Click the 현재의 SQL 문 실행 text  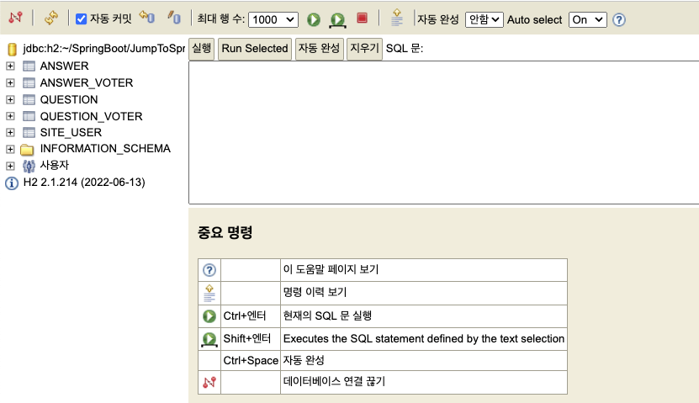tap(327, 316)
